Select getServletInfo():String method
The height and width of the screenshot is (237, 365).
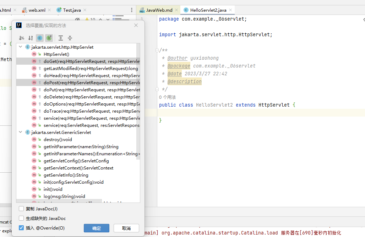78,175
